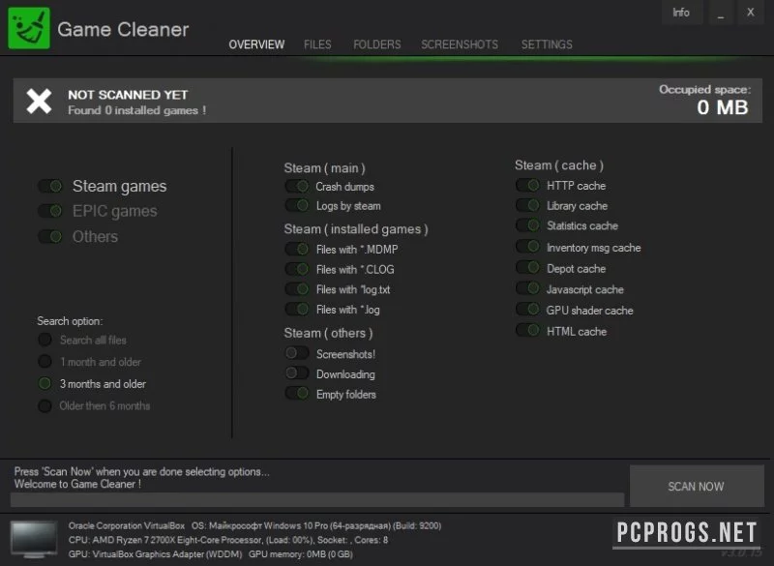774x566 pixels.
Task: Open the SCREENSHOTS tab
Action: click(460, 45)
